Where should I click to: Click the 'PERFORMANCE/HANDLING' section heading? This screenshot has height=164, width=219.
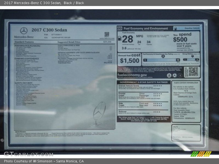pyautogui.click(x=27, y=46)
